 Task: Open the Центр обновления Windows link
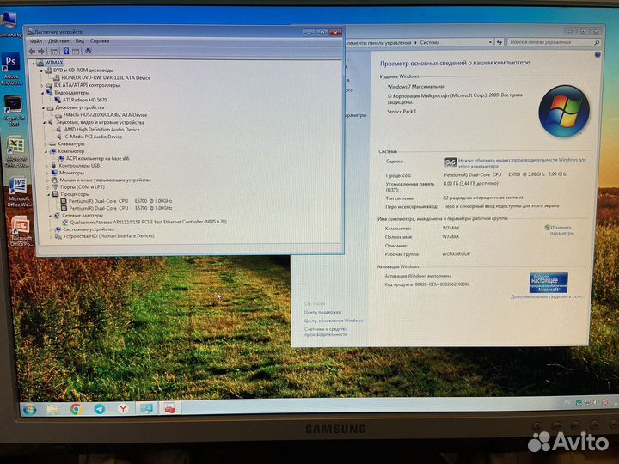pos(334,321)
